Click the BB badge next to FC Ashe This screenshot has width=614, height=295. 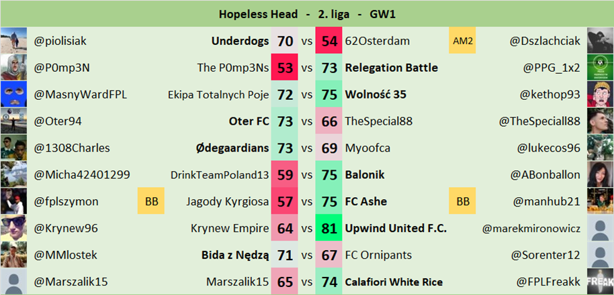[463, 202]
